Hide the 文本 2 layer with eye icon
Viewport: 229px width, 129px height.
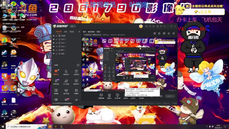click(54, 46)
